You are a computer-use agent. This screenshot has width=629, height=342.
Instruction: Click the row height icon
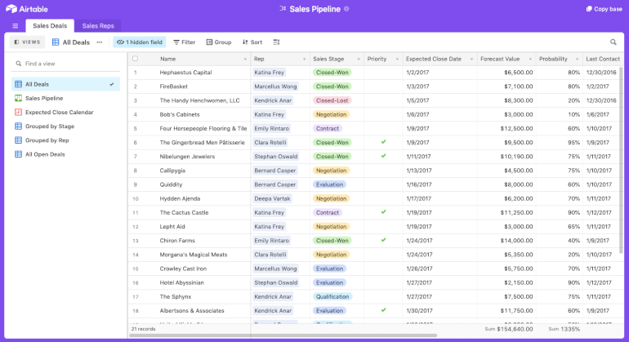point(276,42)
